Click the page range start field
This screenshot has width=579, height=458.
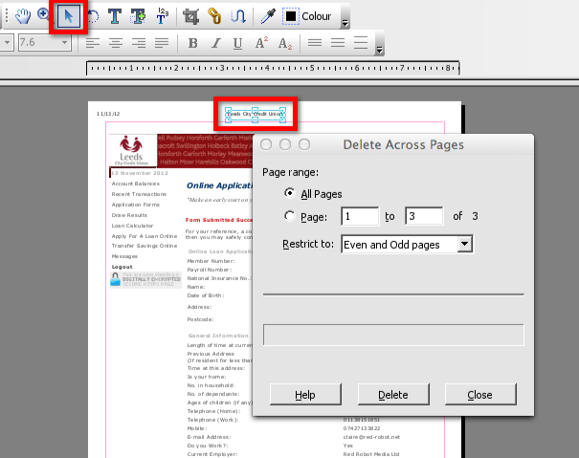coord(358,217)
